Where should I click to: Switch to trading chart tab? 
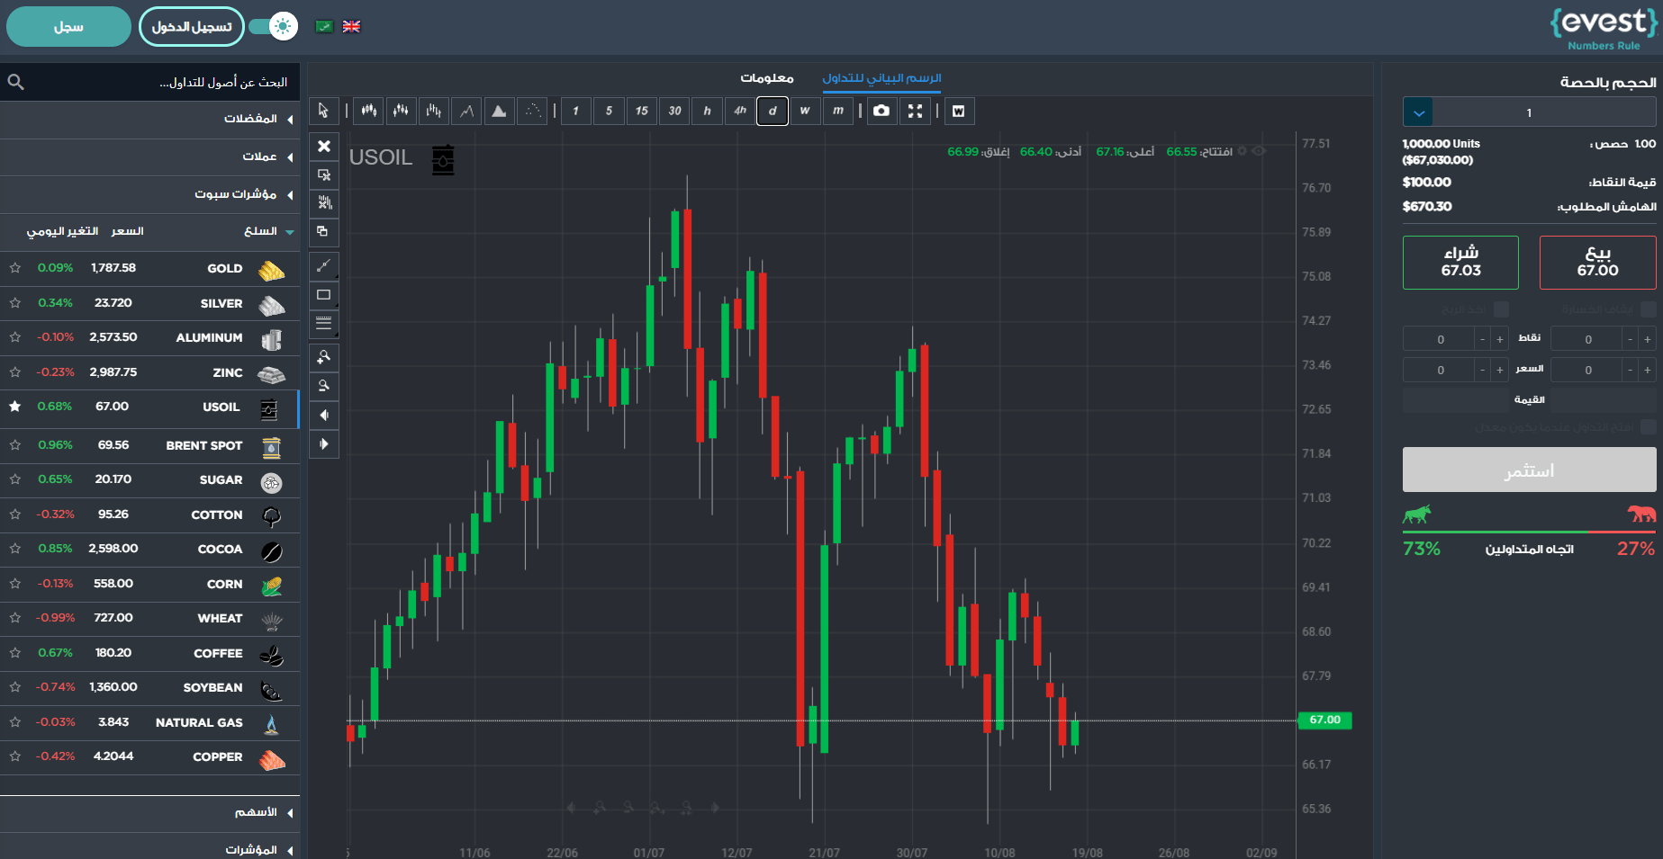pos(881,78)
